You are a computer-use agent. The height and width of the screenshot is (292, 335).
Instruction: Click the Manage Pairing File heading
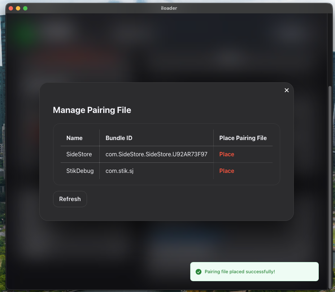point(92,110)
